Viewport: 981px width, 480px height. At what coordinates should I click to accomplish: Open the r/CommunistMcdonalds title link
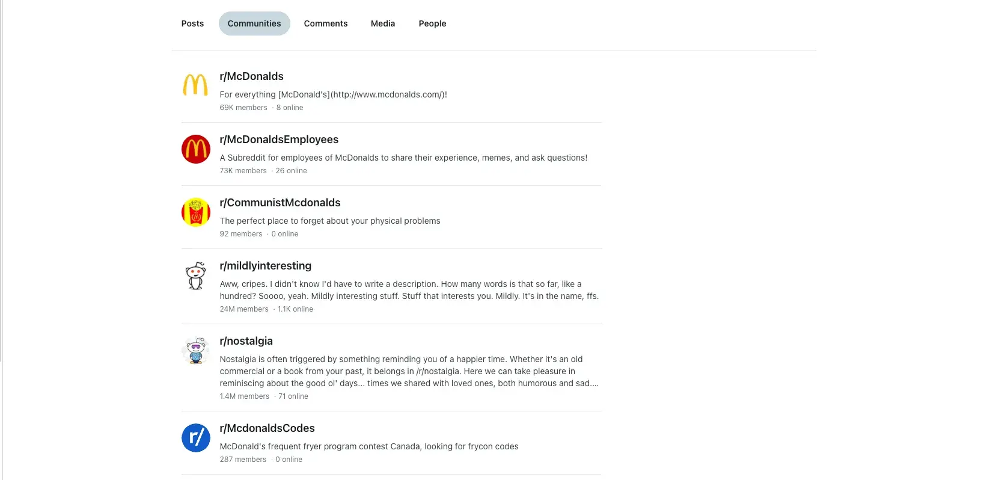tap(280, 203)
